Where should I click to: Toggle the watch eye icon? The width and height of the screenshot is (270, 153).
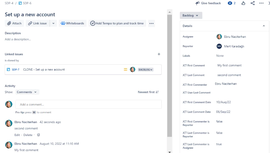[x=230, y=3]
